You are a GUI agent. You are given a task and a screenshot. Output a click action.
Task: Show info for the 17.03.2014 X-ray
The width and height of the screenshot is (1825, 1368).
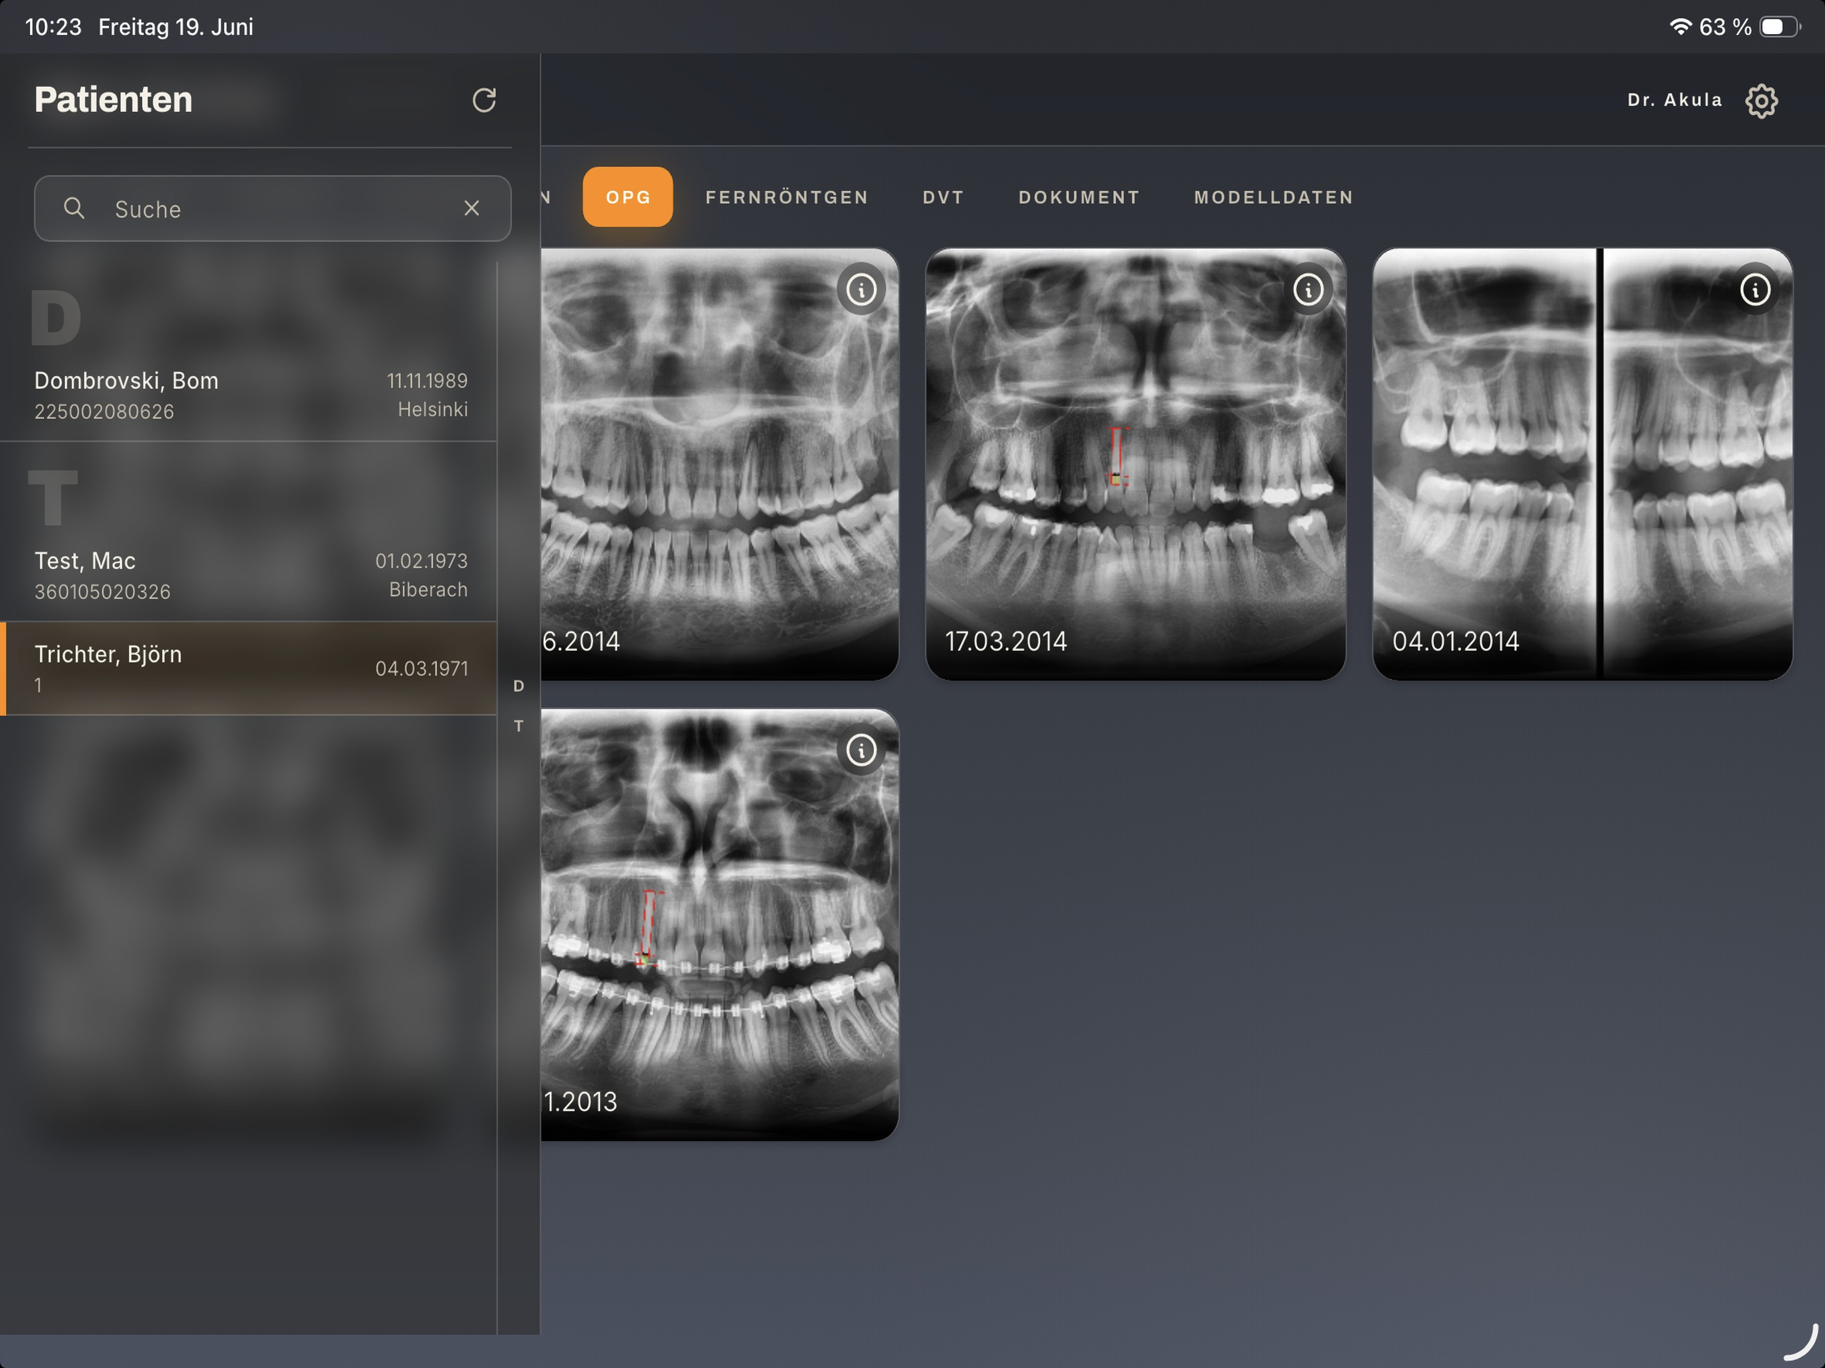[x=1308, y=290]
